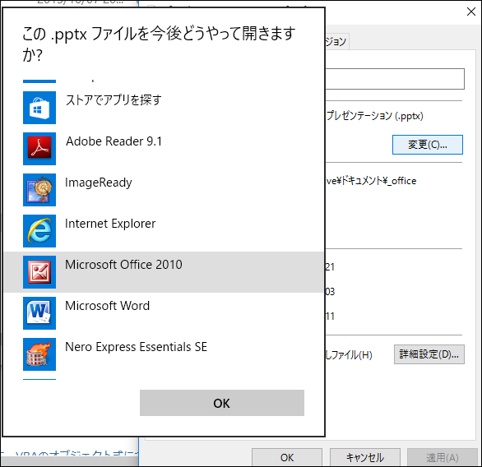Image resolution: width=482 pixels, height=467 pixels.
Task: Select the Microsoft Office 2010 label
Action: [123, 265]
